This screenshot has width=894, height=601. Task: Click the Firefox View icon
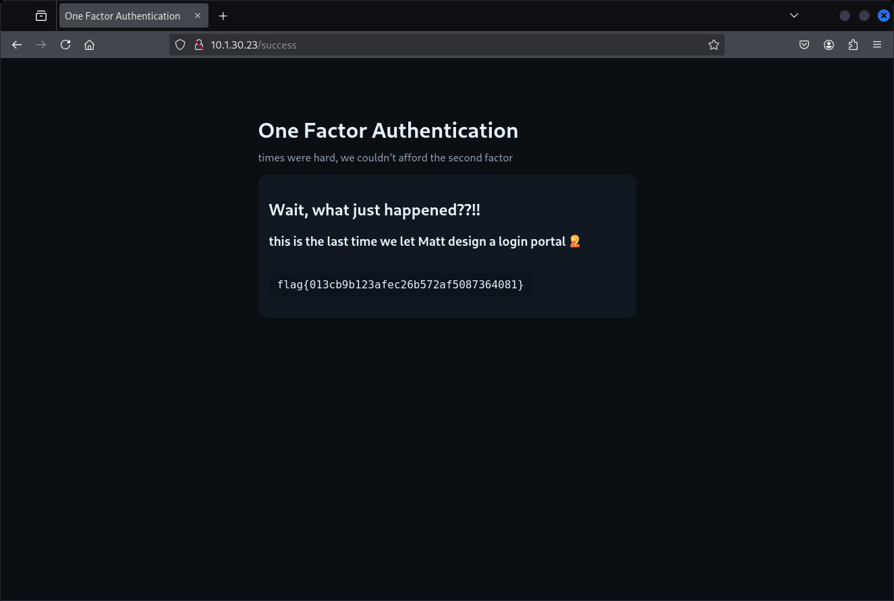tap(41, 16)
